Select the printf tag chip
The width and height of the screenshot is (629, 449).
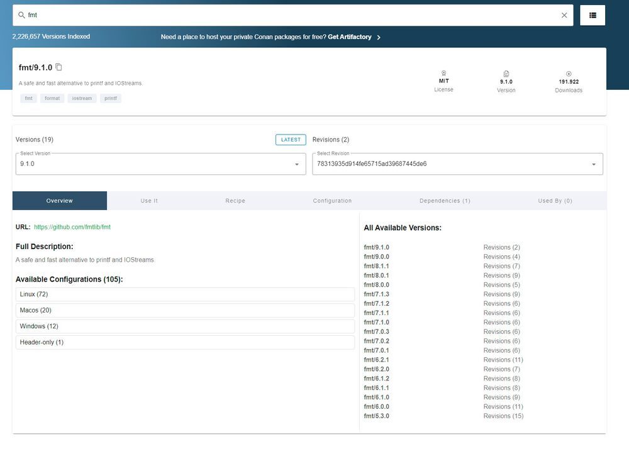110,98
